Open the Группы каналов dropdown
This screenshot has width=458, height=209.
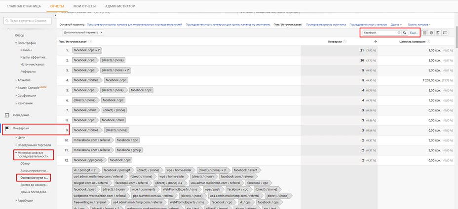419,25
